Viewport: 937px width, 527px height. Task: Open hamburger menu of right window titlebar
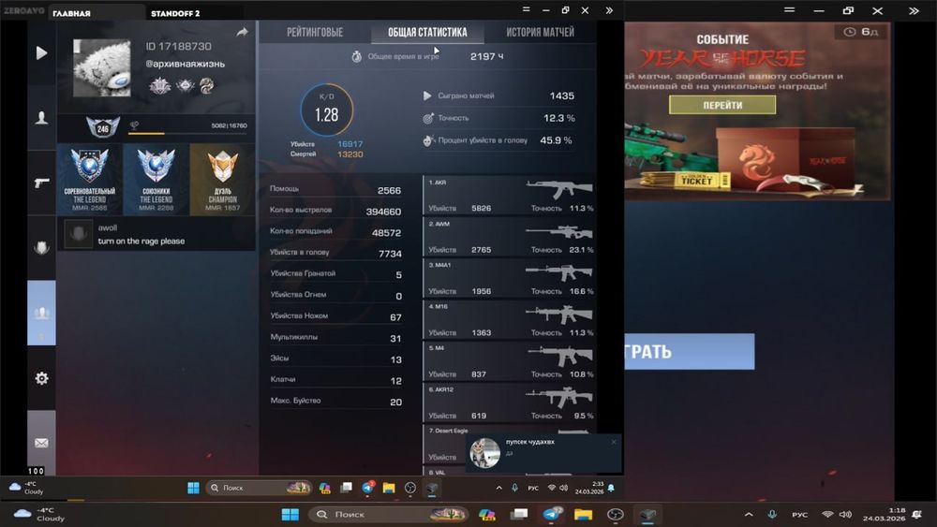789,10
